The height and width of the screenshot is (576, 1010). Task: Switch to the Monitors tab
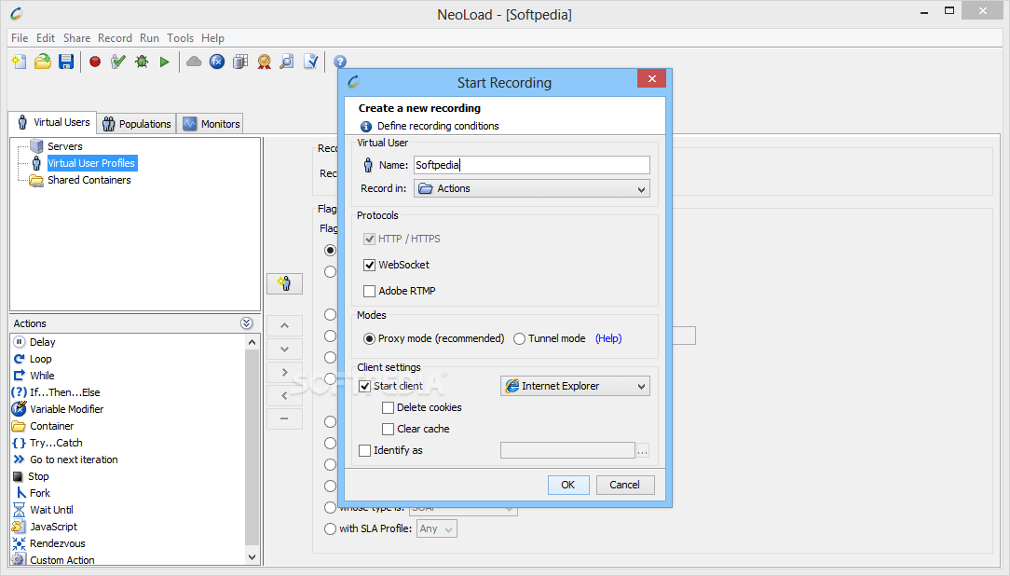211,124
